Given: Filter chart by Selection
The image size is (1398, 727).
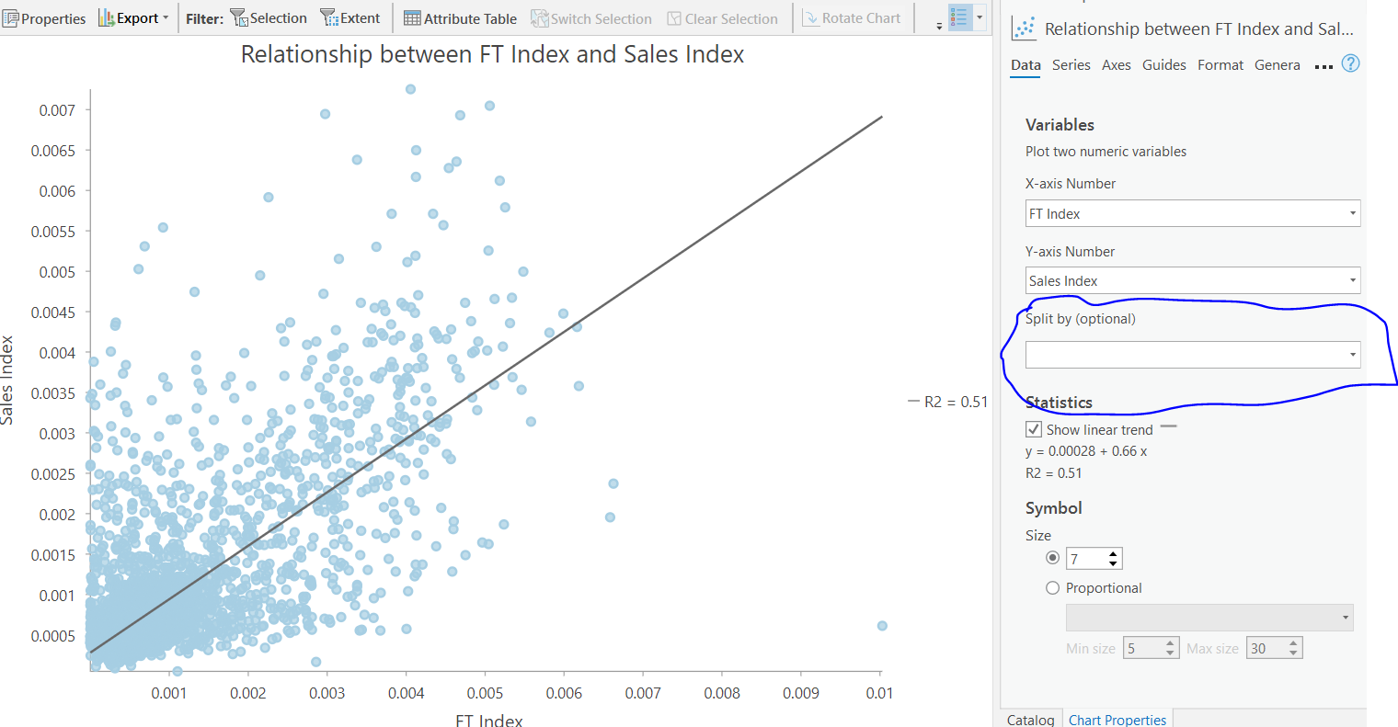Looking at the screenshot, I should click(269, 17).
